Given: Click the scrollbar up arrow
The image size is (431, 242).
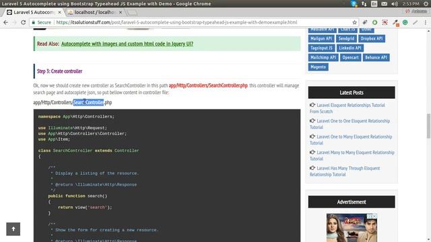Looking at the screenshot, I should click(428, 30).
